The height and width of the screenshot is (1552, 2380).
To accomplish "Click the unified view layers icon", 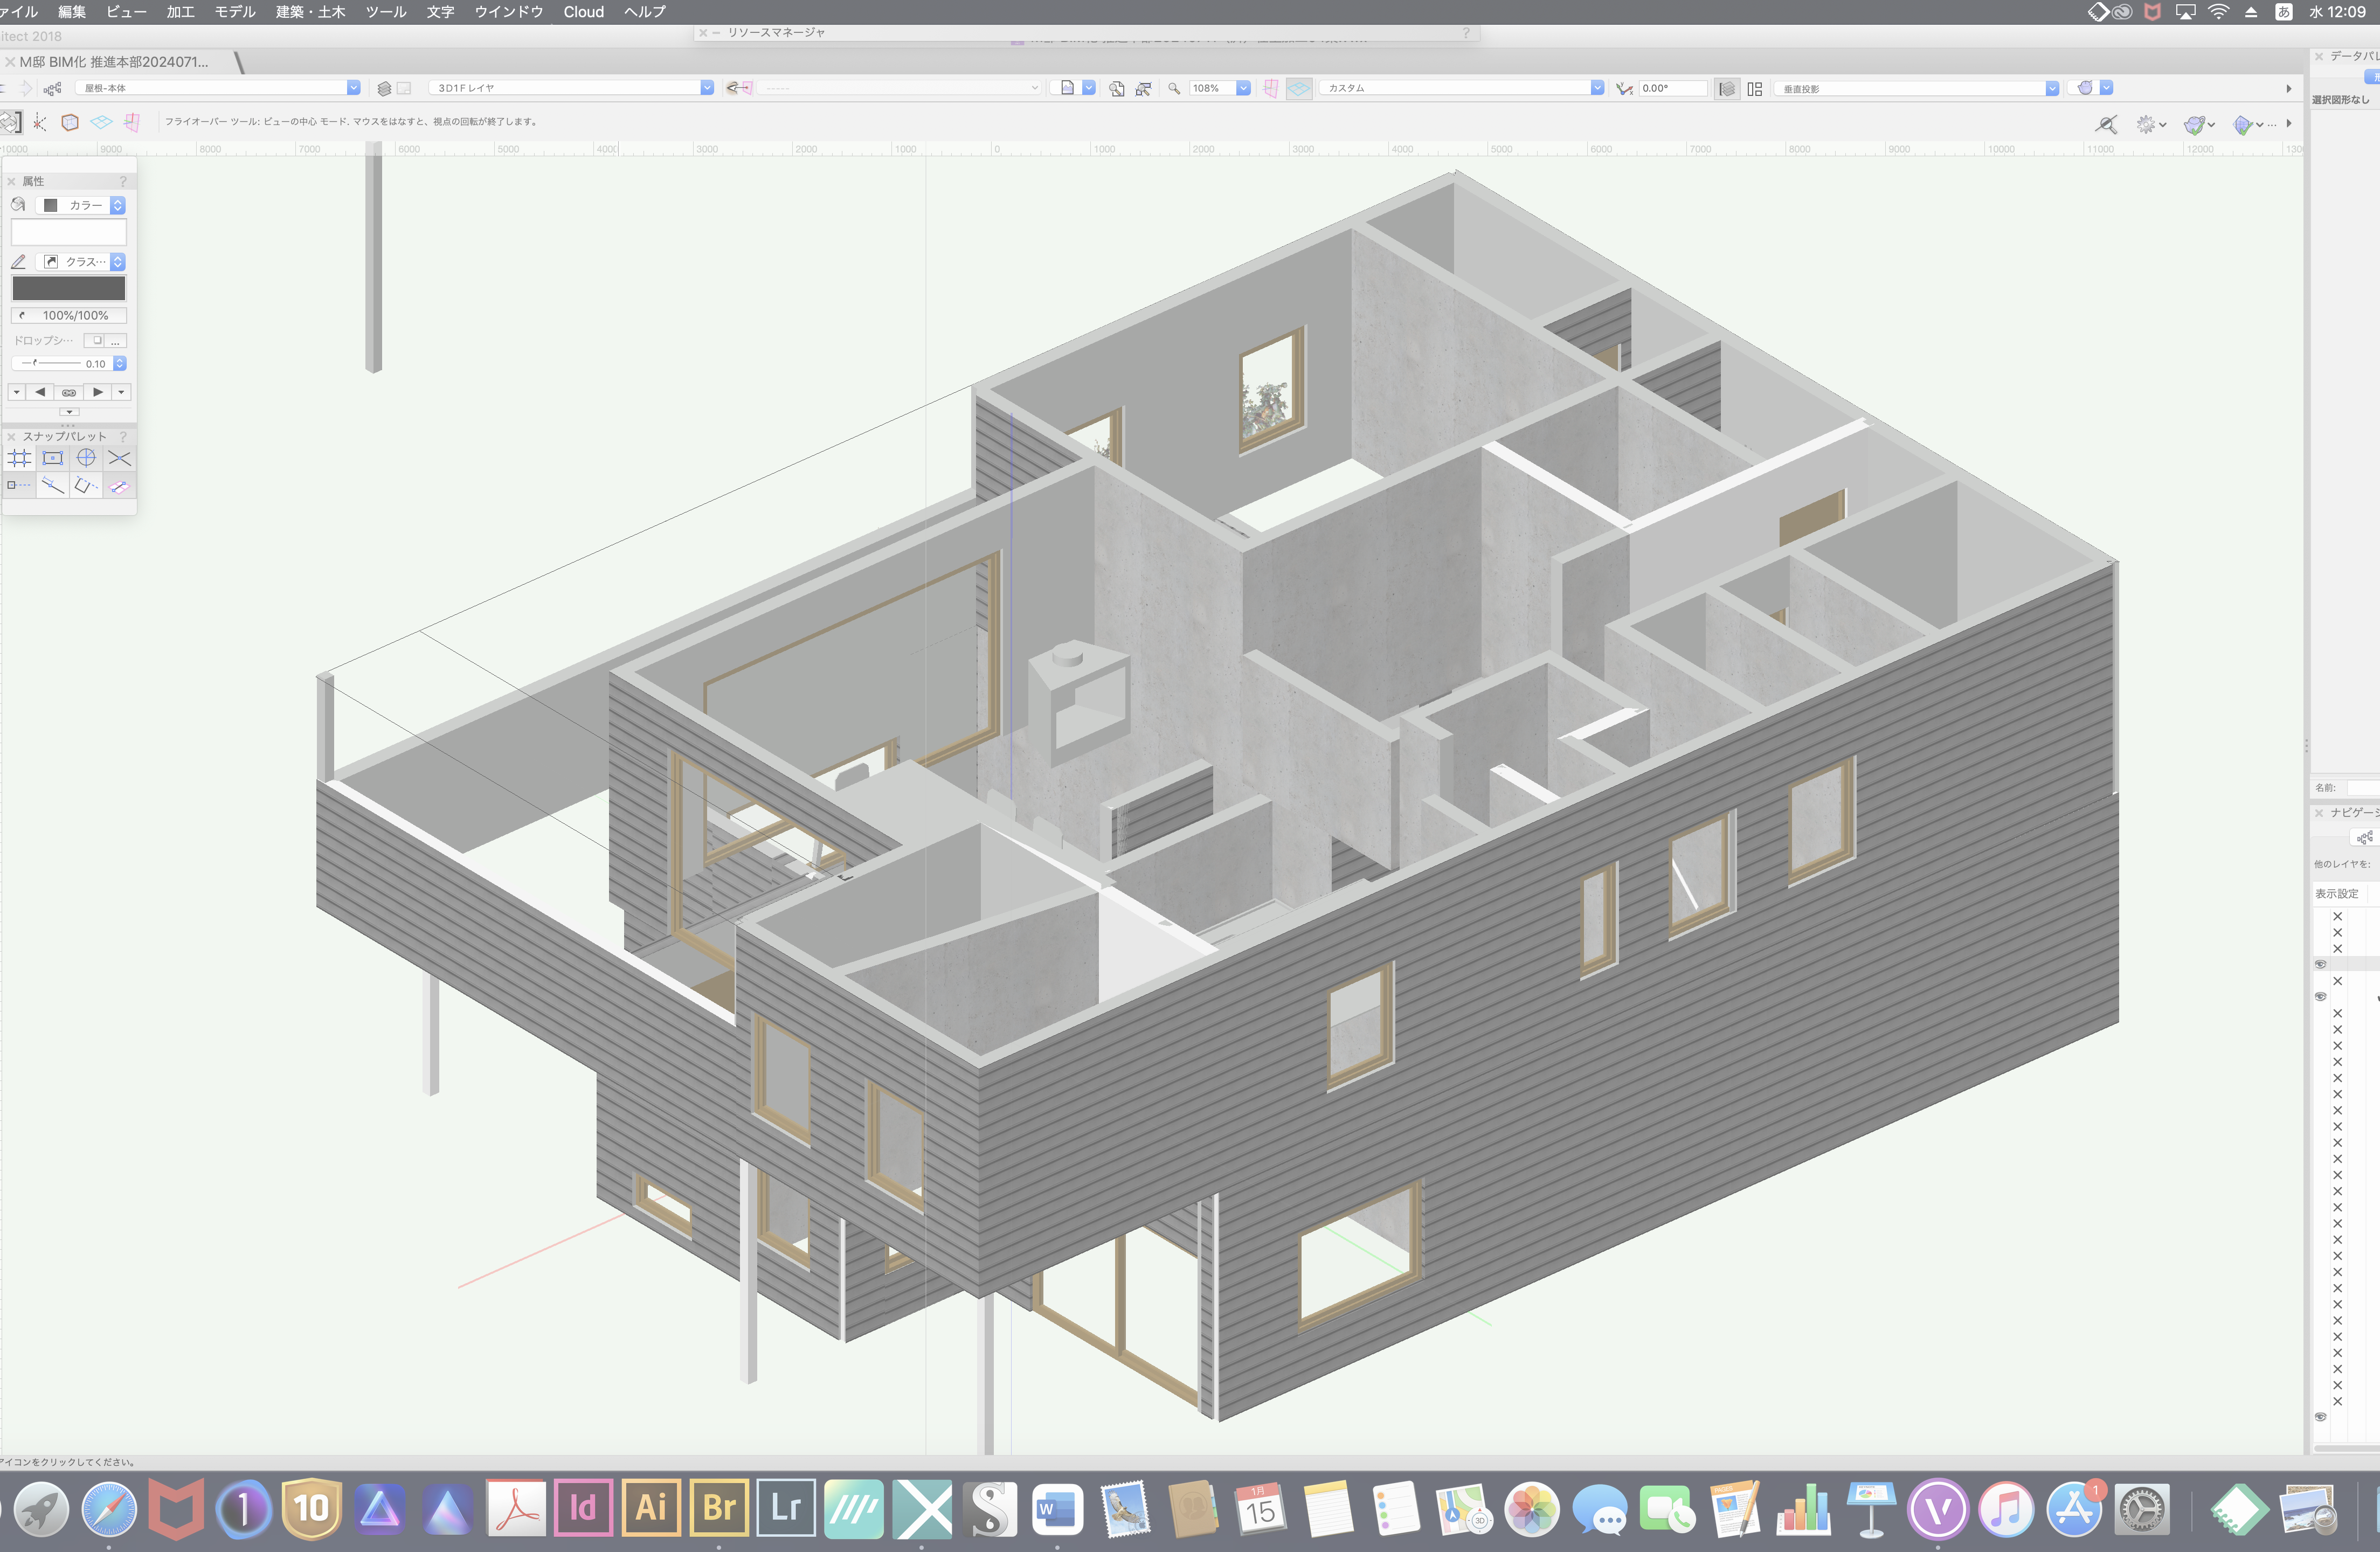I will (x=1727, y=88).
